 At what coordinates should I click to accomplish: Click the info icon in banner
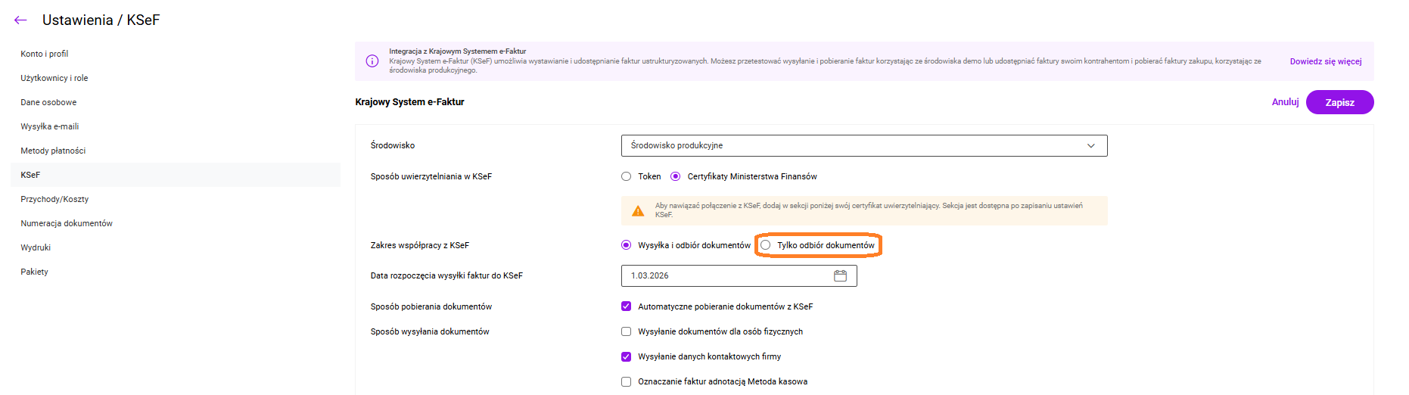pos(372,61)
